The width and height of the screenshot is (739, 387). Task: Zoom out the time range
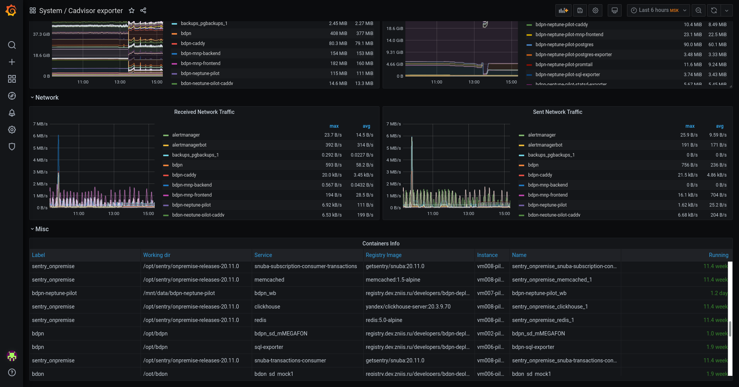(699, 10)
